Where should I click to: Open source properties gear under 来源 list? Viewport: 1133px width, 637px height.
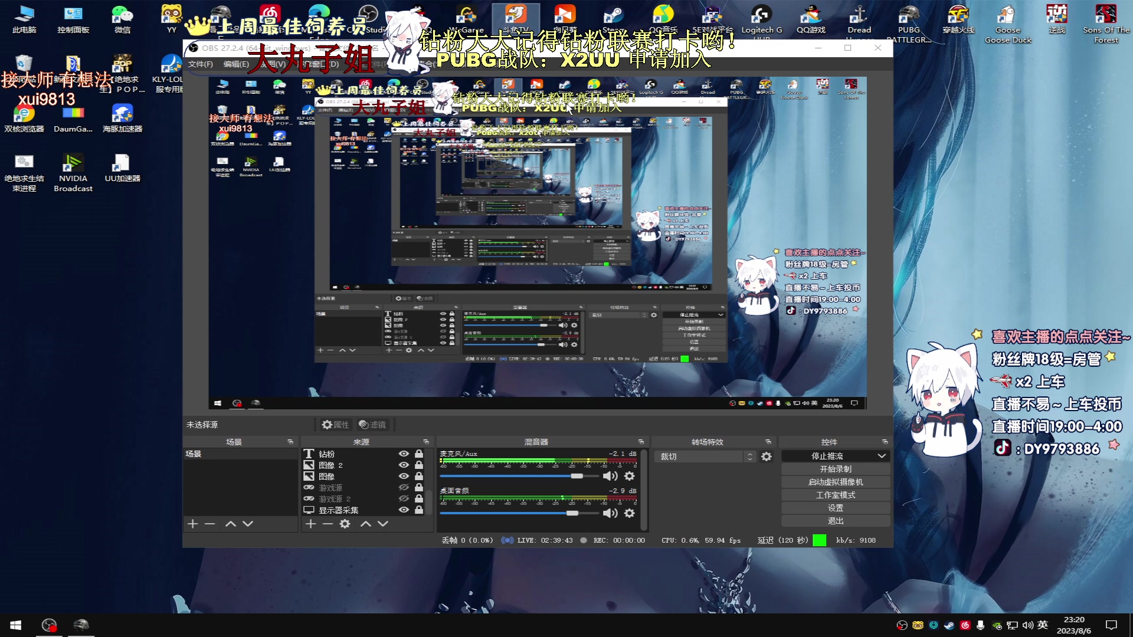tap(345, 524)
